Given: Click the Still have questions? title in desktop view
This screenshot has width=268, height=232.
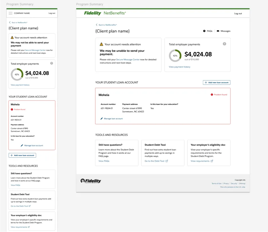Looking at the screenshot, I should pyautogui.click(x=110, y=145).
